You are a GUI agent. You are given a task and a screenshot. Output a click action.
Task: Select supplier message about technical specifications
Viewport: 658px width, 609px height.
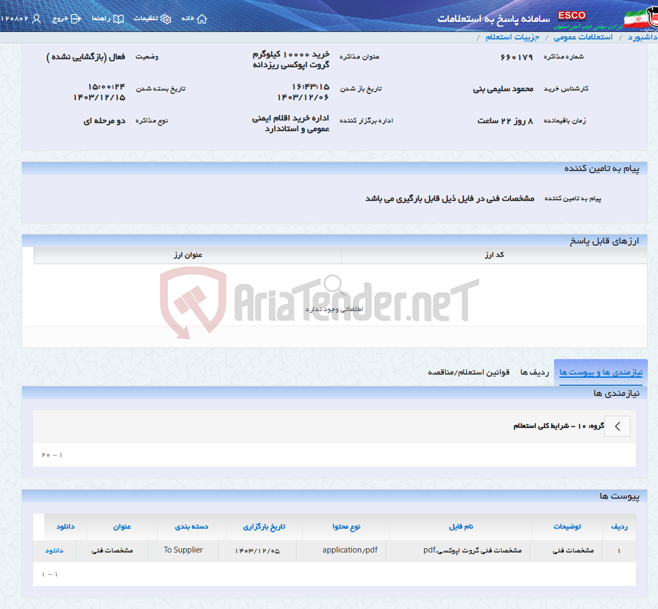coord(450,198)
